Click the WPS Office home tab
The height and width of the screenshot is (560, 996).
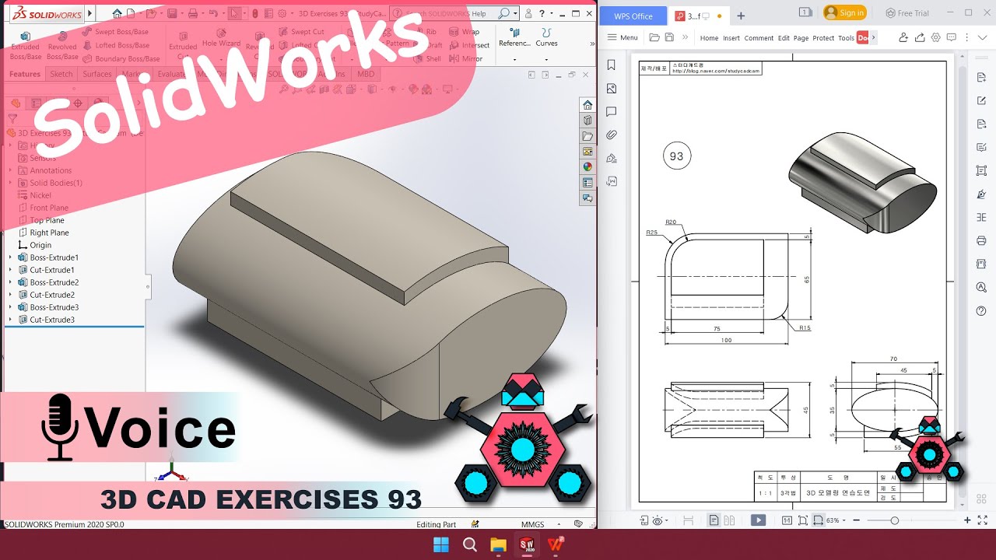633,16
